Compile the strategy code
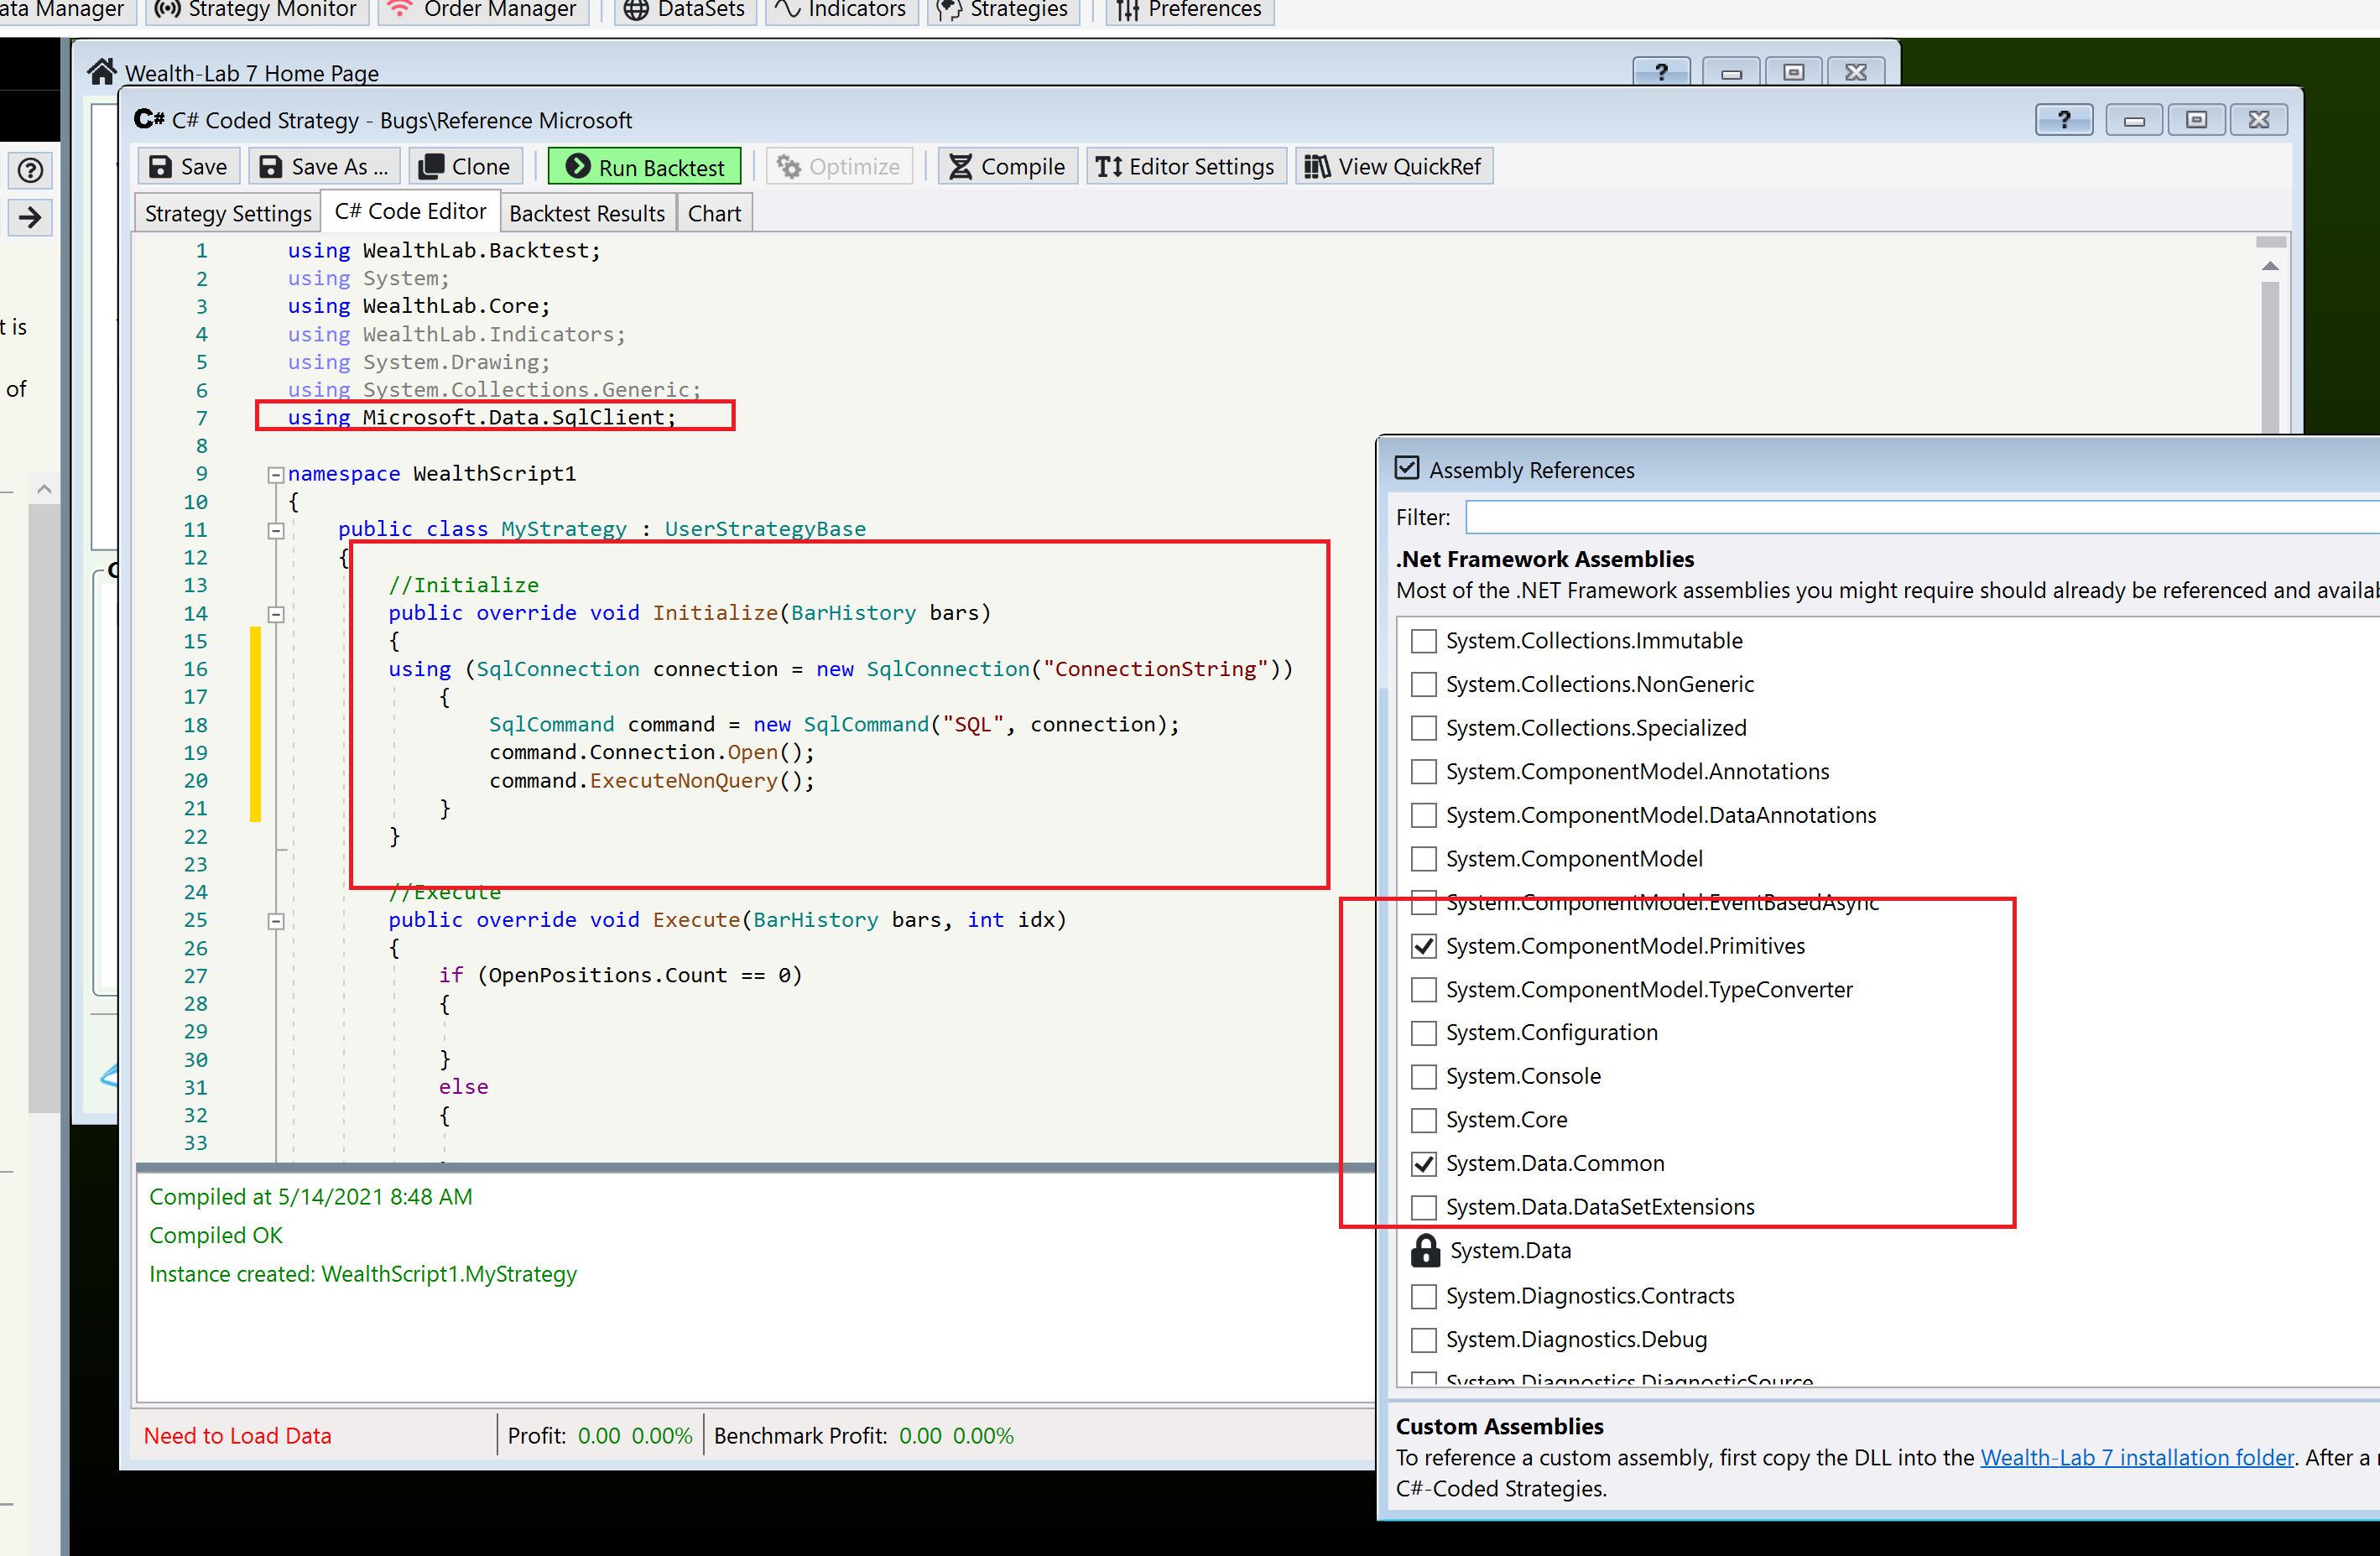Screen dimensions: 2380x1556 click(1007, 167)
